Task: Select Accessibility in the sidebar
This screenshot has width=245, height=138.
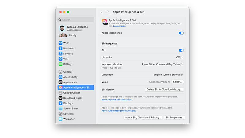Action: [x=76, y=77]
